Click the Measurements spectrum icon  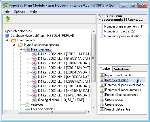[27, 49]
